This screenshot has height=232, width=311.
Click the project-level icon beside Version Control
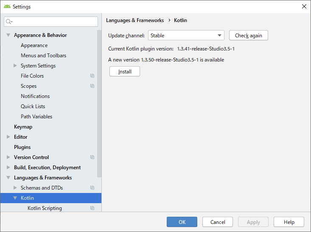coord(92,157)
